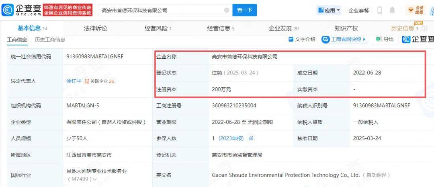Click the 会员续费 membership renewal badge
The width and height of the screenshot is (434, 187).
coord(416,10)
